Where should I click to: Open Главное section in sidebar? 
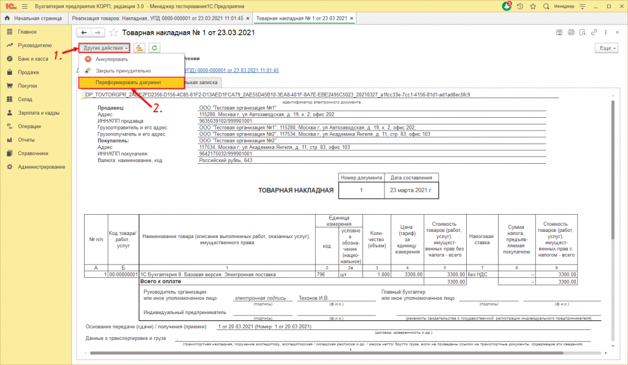[27, 32]
